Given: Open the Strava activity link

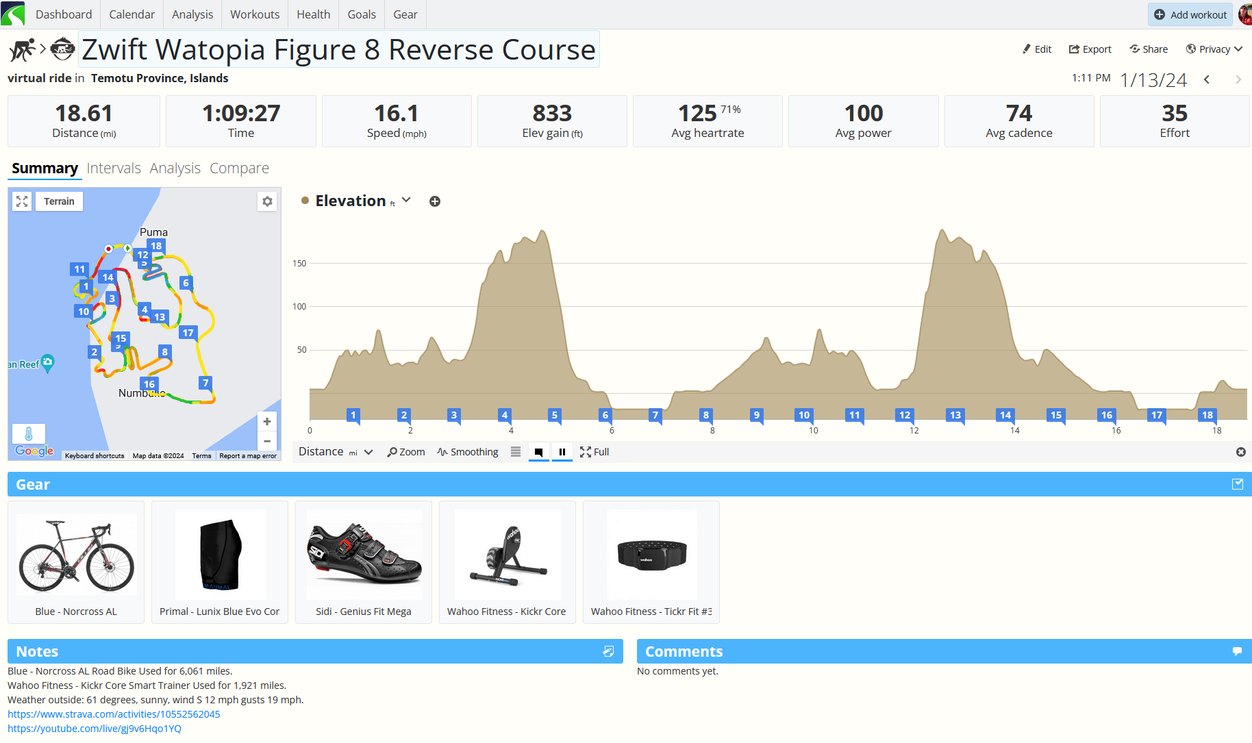Looking at the screenshot, I should 114,714.
